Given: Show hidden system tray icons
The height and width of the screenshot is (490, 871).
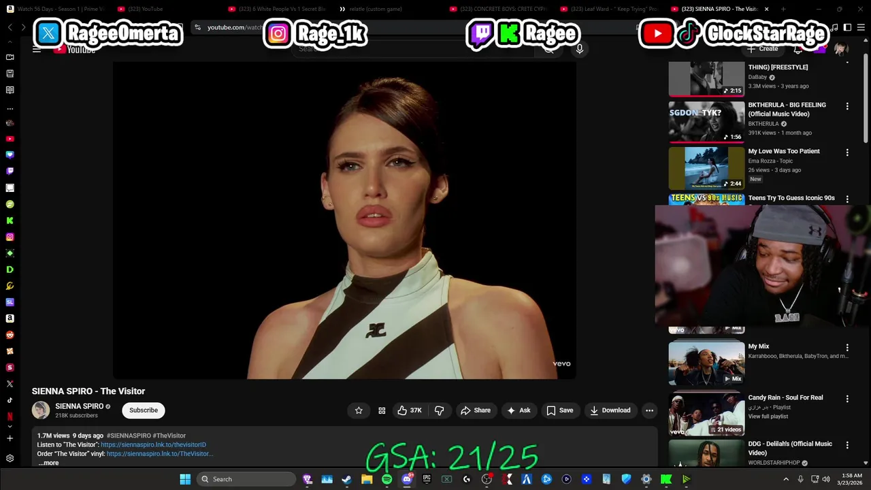Looking at the screenshot, I should click(786, 479).
